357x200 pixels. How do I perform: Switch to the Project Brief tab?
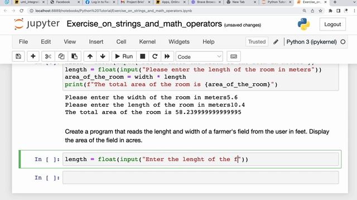tap(136, 2)
